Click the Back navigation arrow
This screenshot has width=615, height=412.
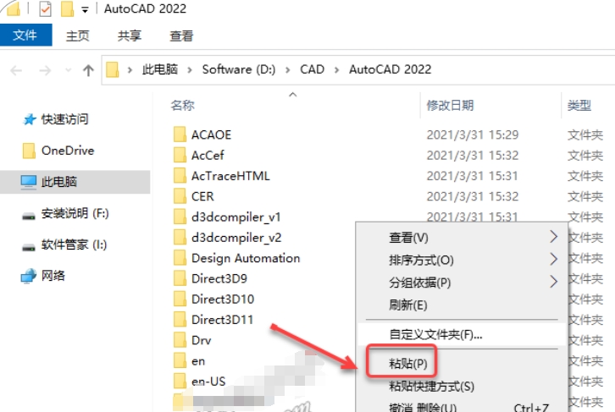coord(16,70)
